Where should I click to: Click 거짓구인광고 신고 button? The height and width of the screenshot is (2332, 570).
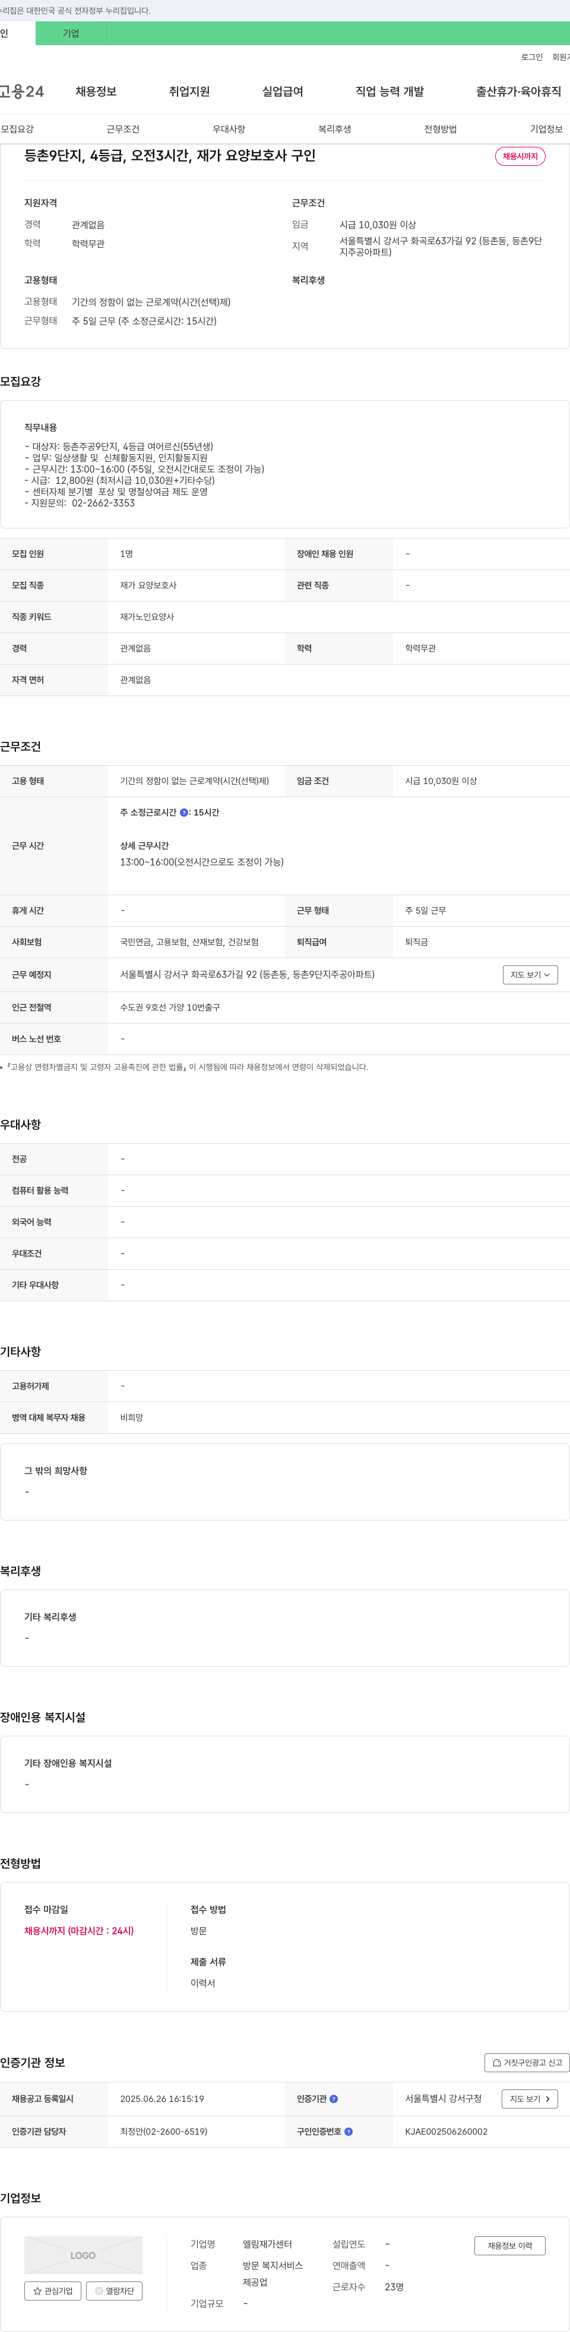point(527,2062)
